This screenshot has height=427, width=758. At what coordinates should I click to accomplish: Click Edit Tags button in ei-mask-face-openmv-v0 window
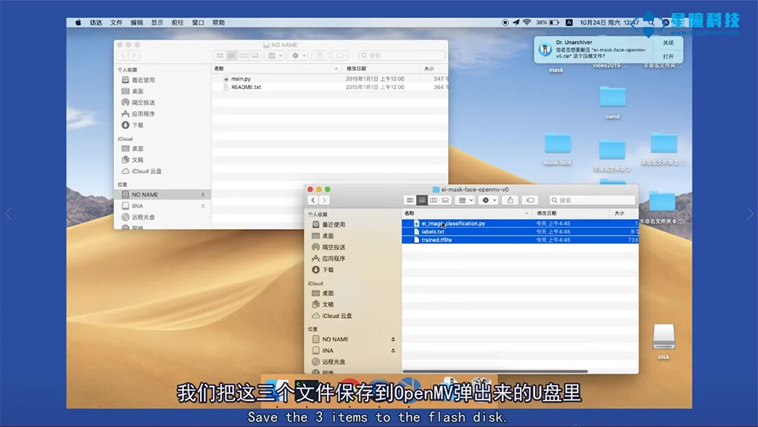(530, 200)
